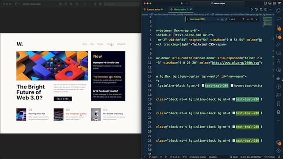283x159 pixels.
Task: Open the Testing flask icon
Action: [x=279, y=61]
